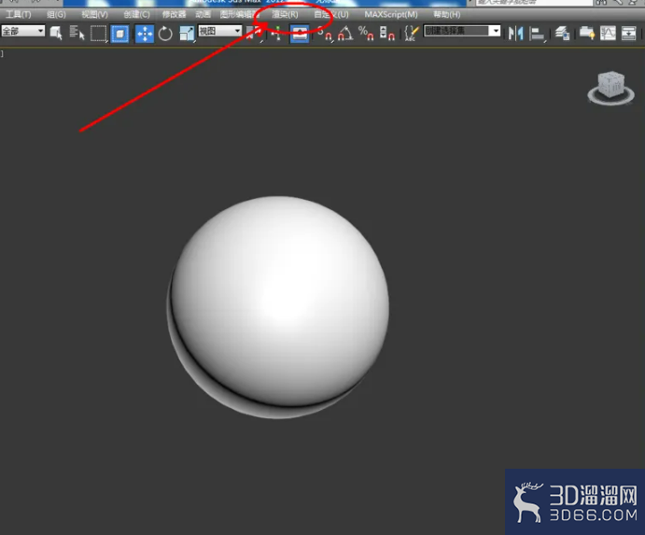The height and width of the screenshot is (535, 645).
Task: Choose the Rectangular Selection Region tool
Action: point(98,34)
